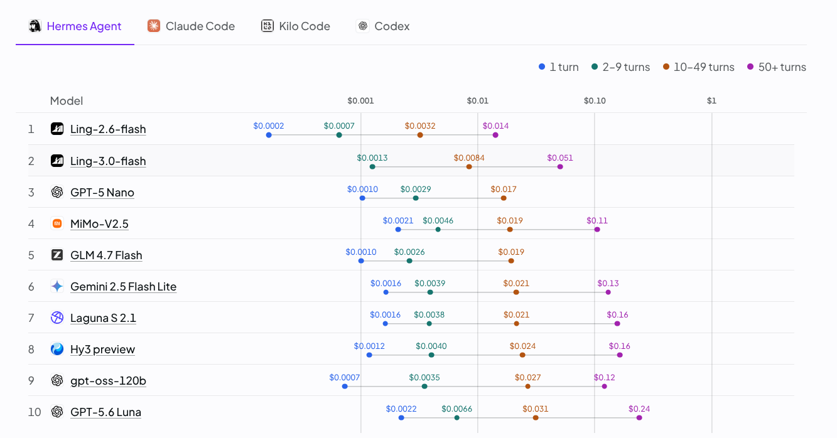Viewport: 837px width, 438px height.
Task: Open the Gemini 2.5 Flash Lite link
Action: pos(123,286)
